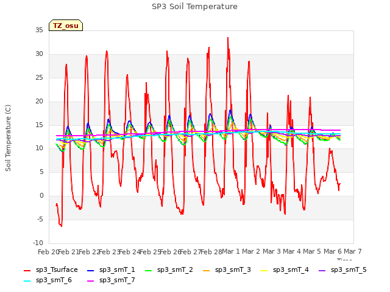Click the 15 y-axis tick label
Screen dimensions: 390x292
point(39,125)
